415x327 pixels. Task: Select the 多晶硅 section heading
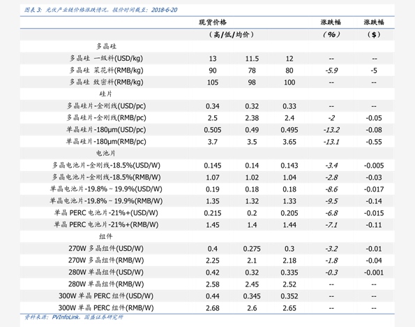(106, 46)
